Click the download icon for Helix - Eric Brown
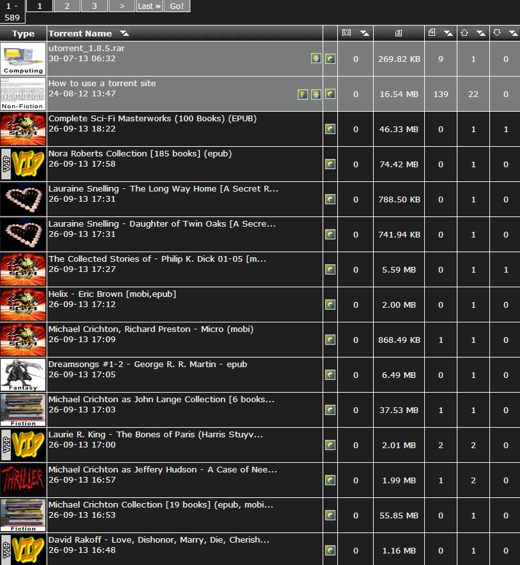Viewport: 520px width, 565px height. (x=330, y=305)
